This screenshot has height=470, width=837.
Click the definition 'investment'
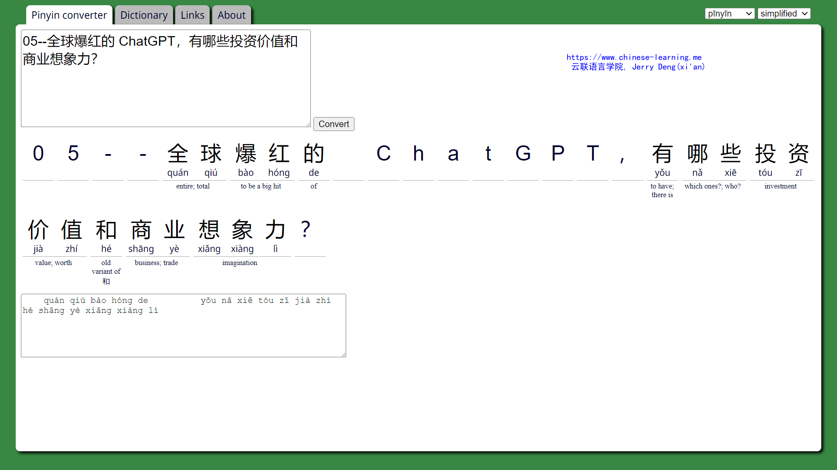[x=780, y=186]
